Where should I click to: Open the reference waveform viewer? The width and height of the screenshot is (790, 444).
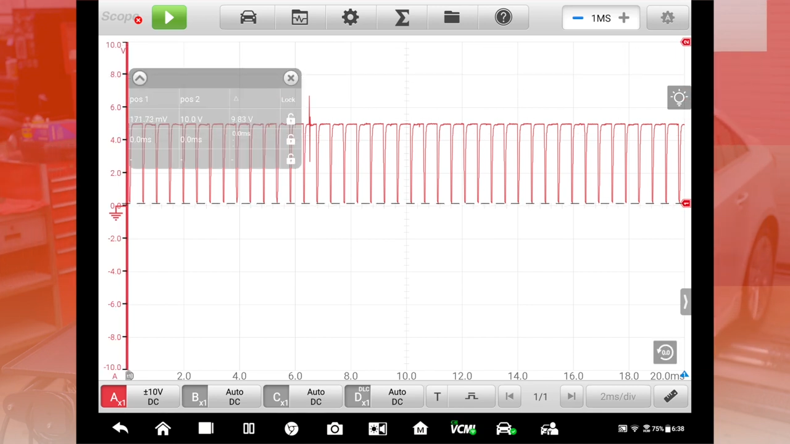point(300,17)
